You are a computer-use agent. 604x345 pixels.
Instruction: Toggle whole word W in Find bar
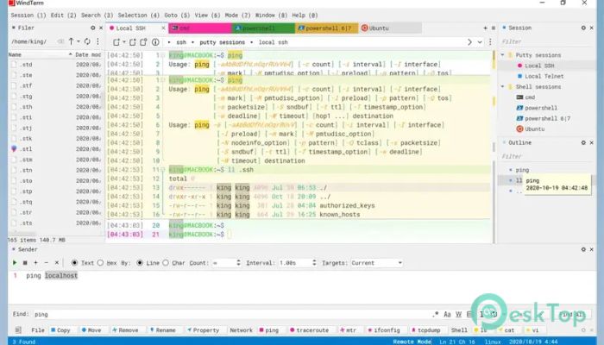pos(459,314)
